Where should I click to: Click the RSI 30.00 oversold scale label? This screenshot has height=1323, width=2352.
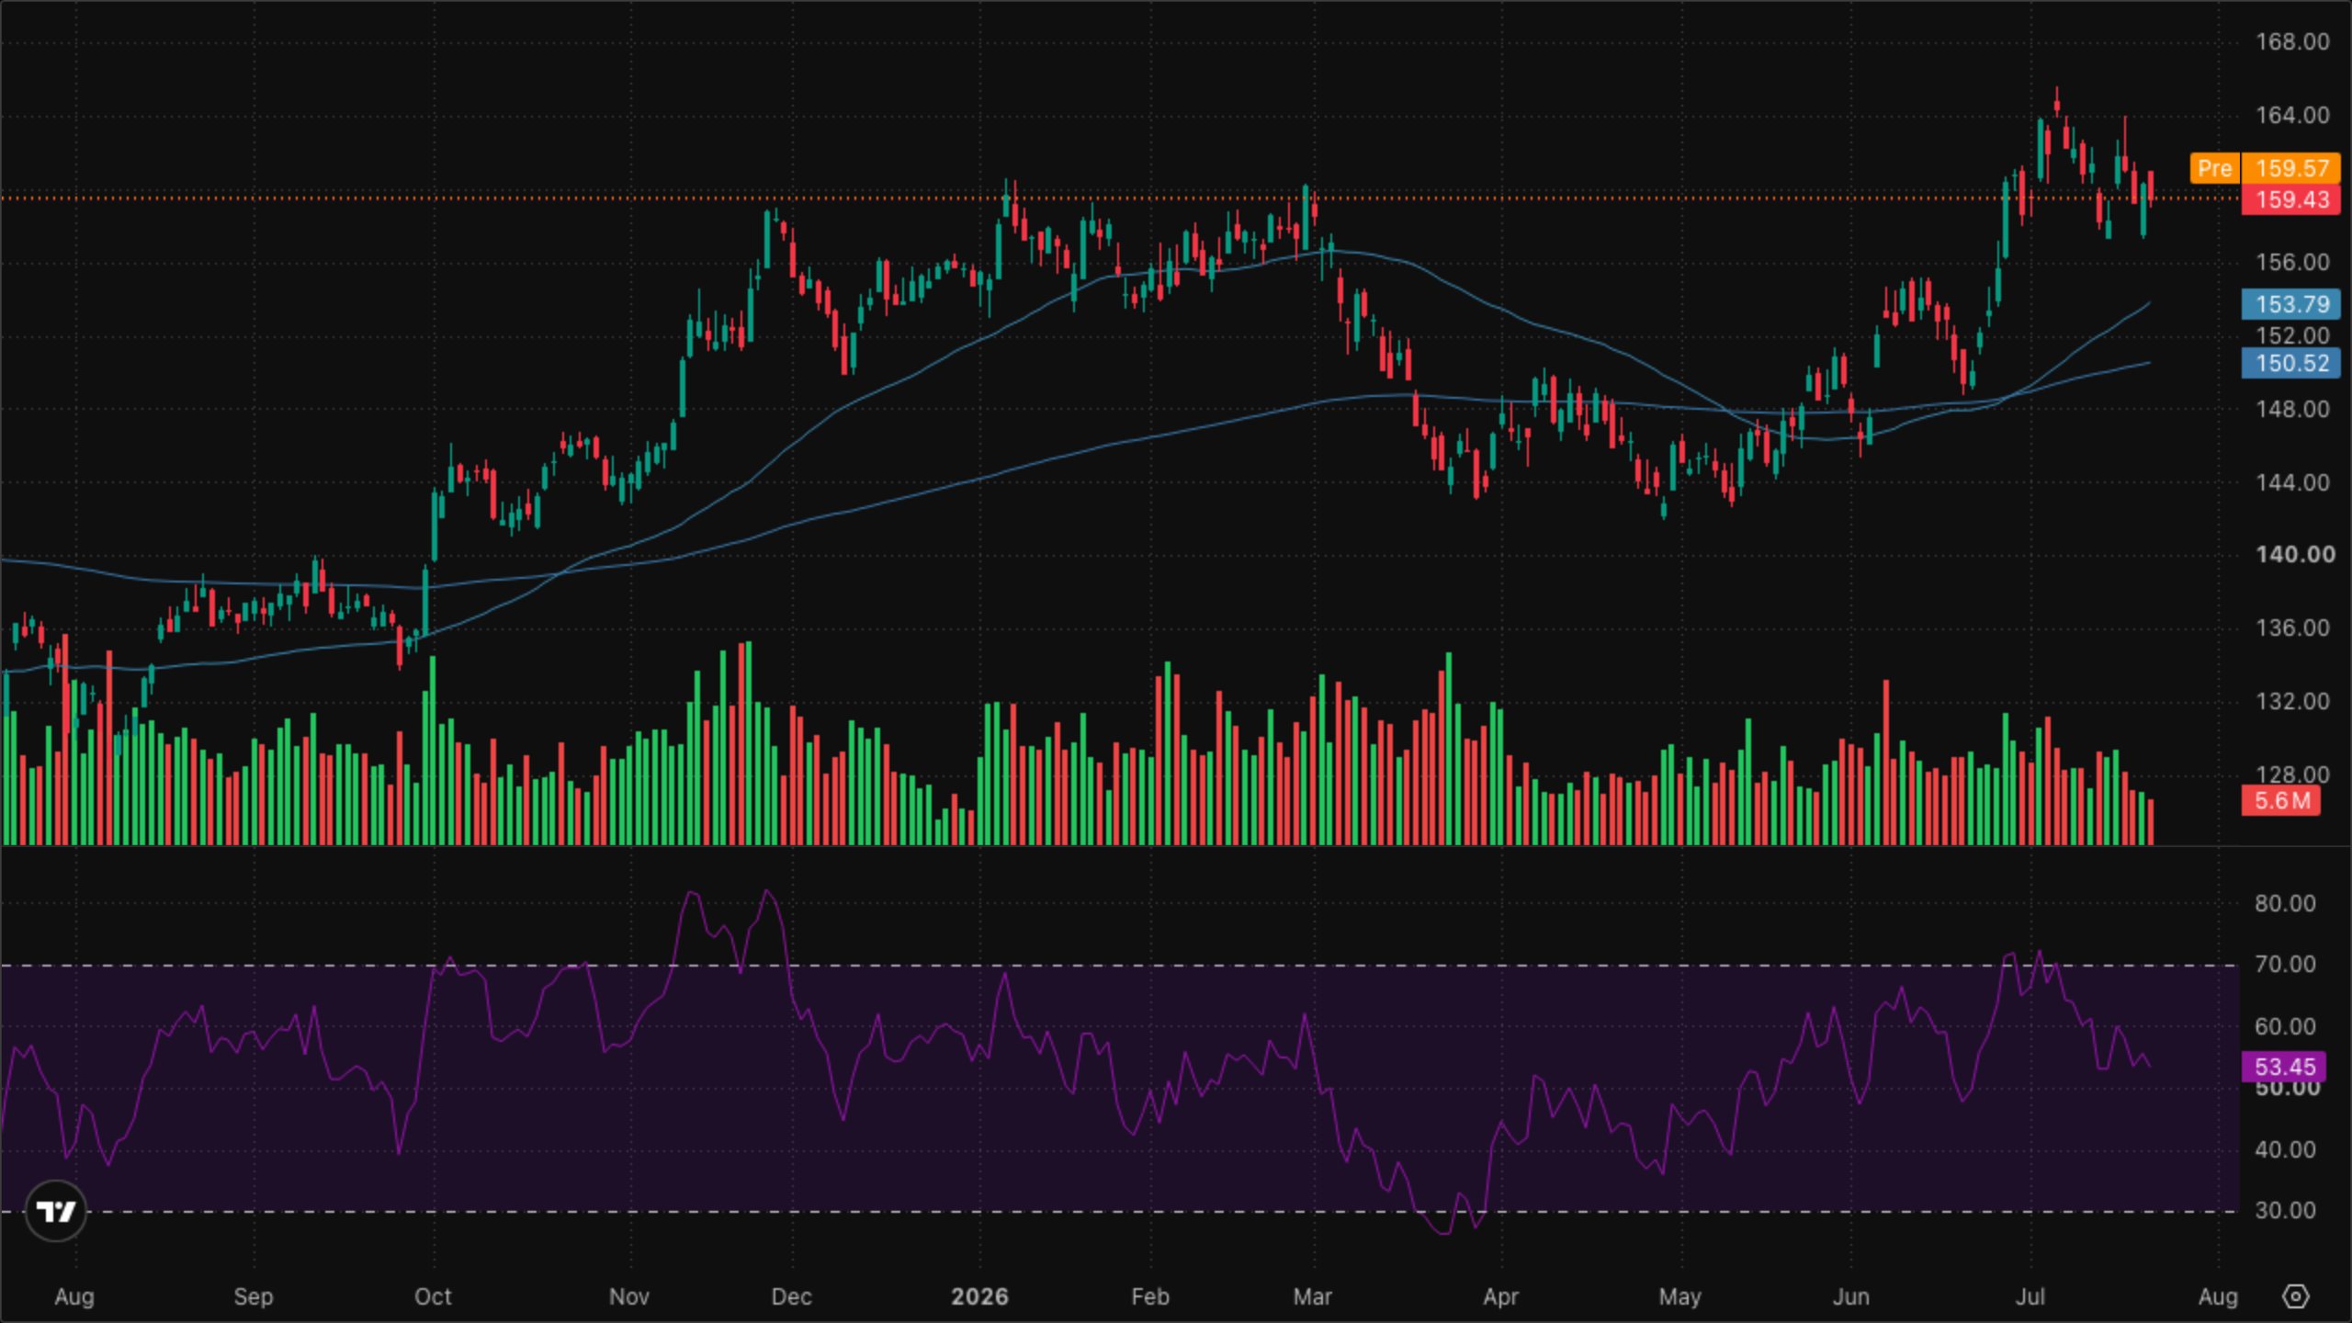coord(2285,1211)
